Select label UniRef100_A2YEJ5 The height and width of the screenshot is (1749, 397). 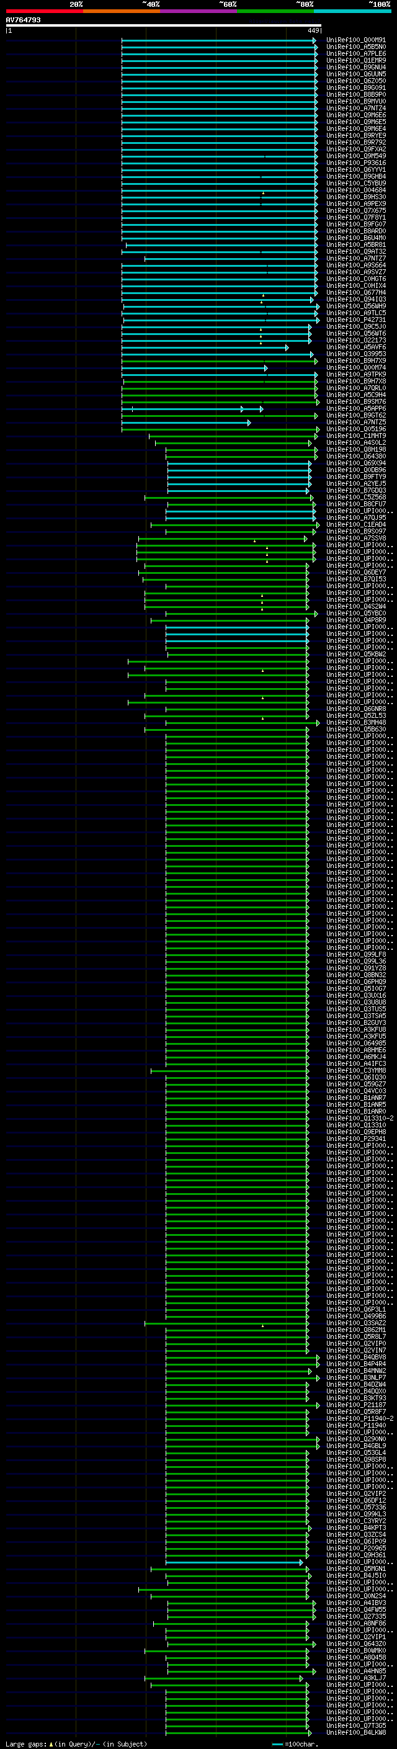click(x=355, y=483)
